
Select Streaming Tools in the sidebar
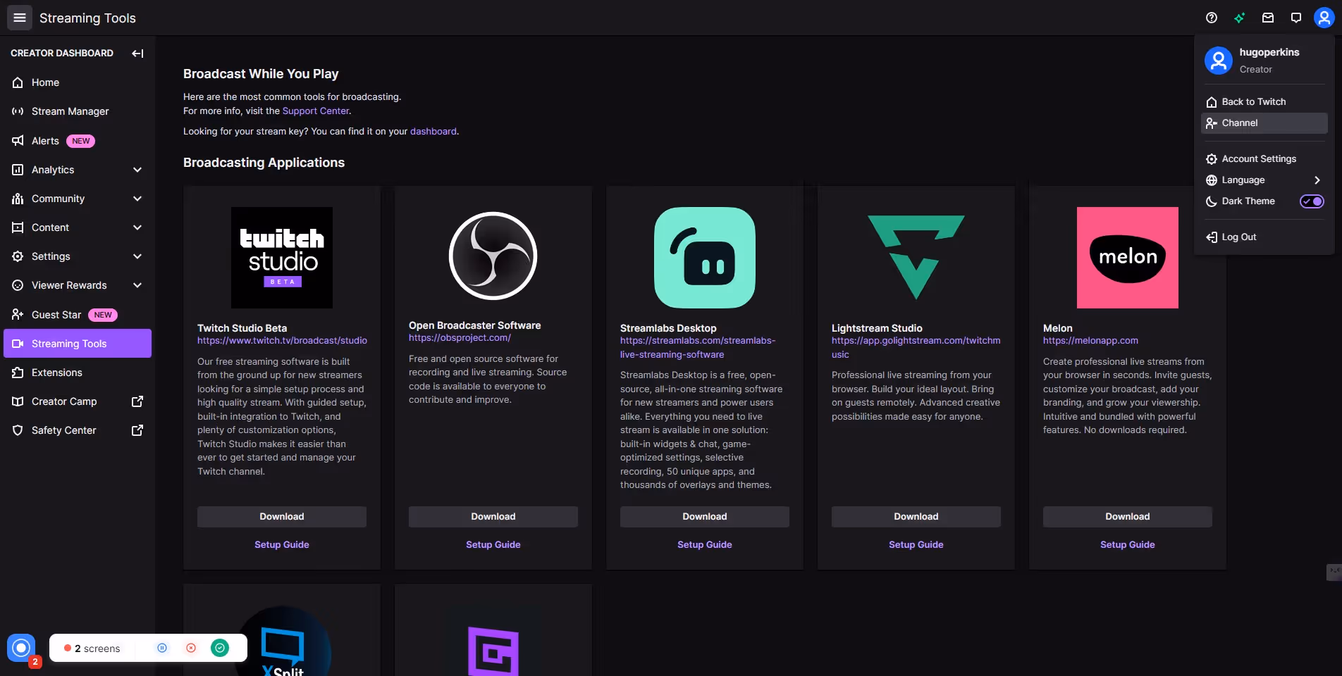78,344
